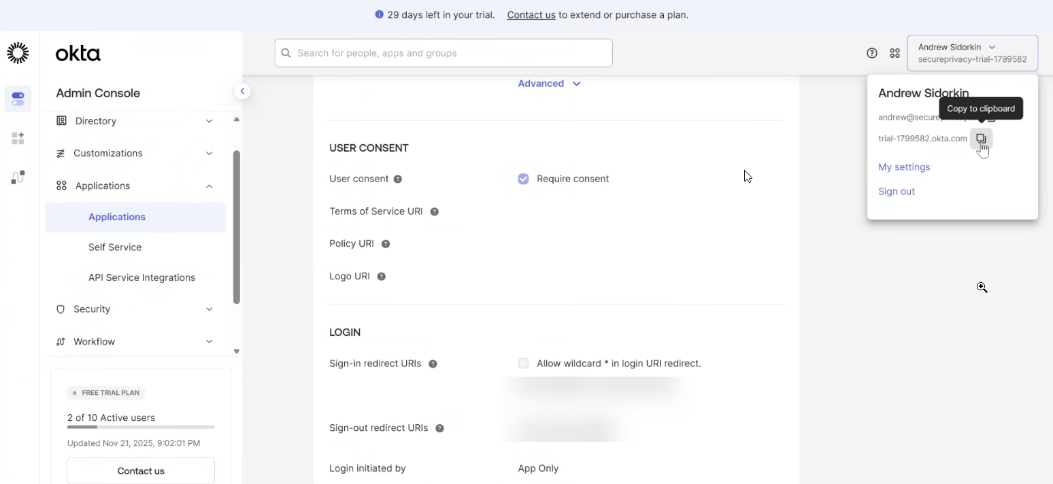Select the Admin Console rail icon
This screenshot has height=484, width=1053.
(18, 99)
